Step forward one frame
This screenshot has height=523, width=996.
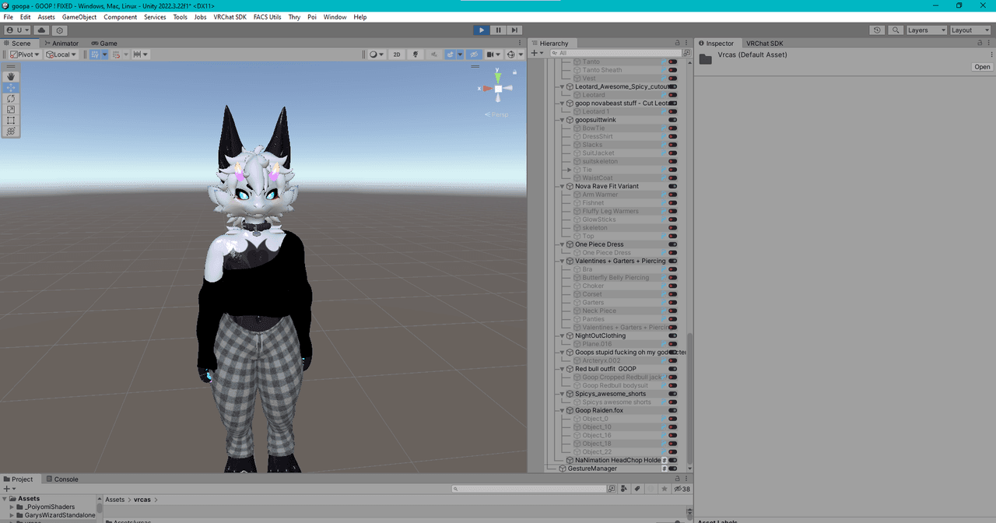click(514, 30)
